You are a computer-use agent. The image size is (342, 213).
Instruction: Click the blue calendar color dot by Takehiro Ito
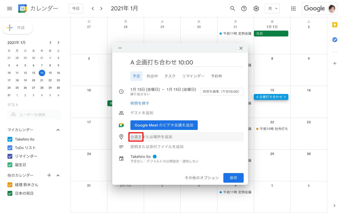tap(155, 157)
